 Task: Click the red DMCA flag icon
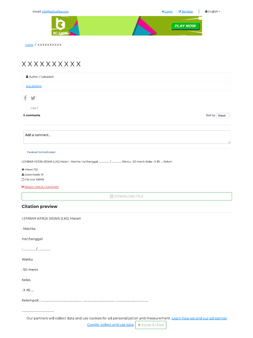click(23, 187)
